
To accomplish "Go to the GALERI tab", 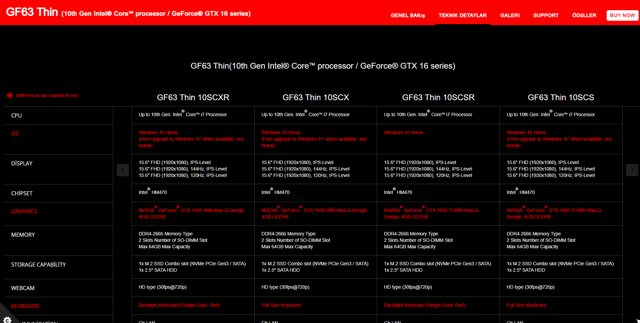I will [510, 15].
